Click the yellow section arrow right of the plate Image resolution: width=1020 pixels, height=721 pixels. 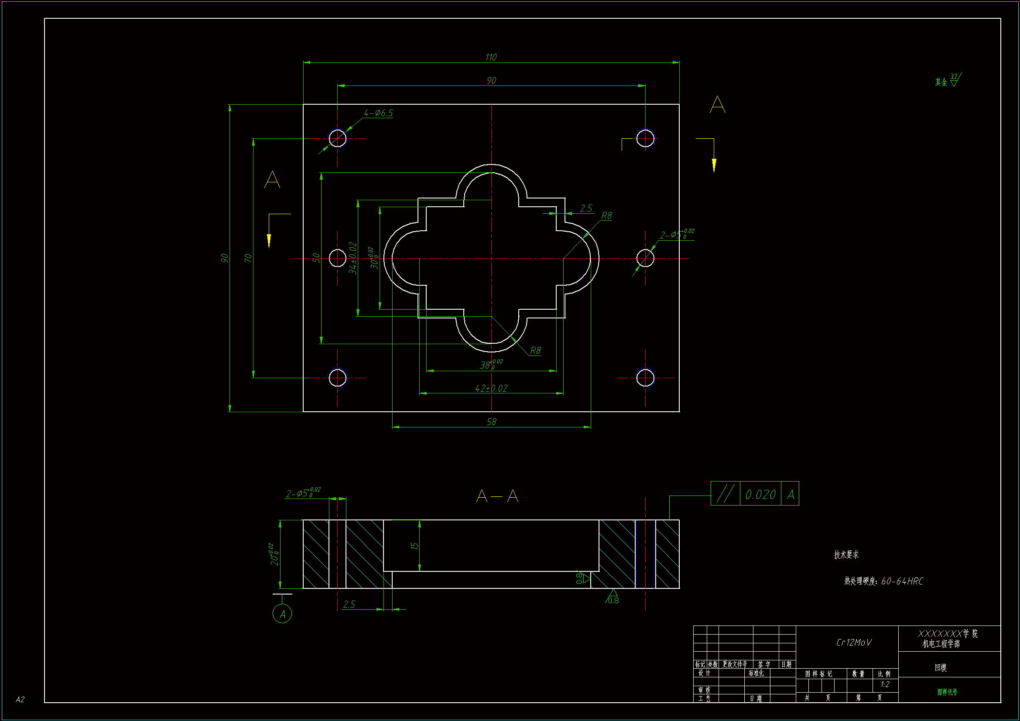[x=714, y=164]
